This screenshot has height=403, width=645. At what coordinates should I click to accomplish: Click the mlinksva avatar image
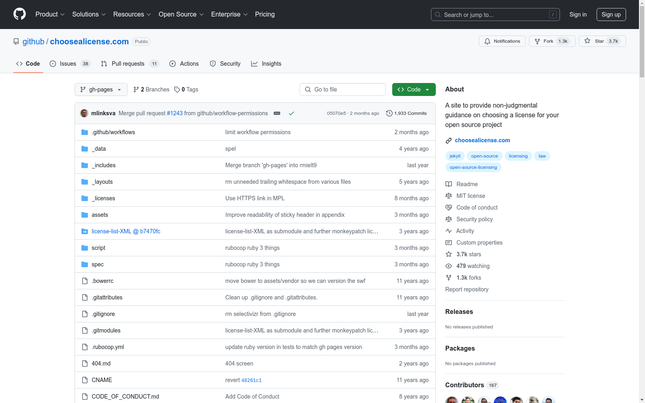click(x=84, y=113)
